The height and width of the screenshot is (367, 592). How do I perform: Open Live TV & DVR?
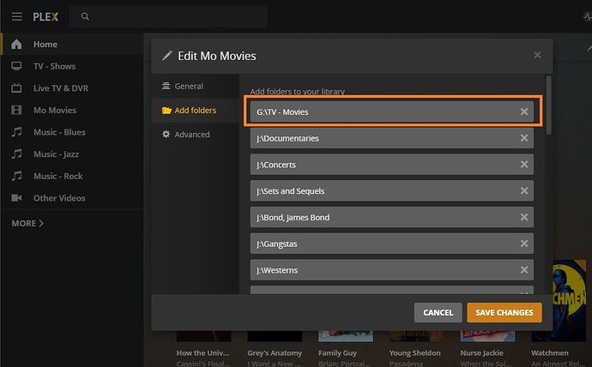click(61, 87)
